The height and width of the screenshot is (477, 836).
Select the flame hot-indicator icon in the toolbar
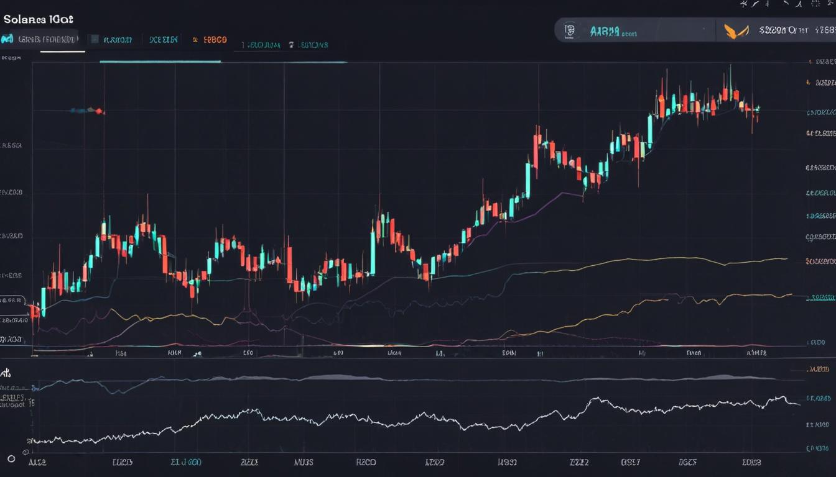coord(195,39)
